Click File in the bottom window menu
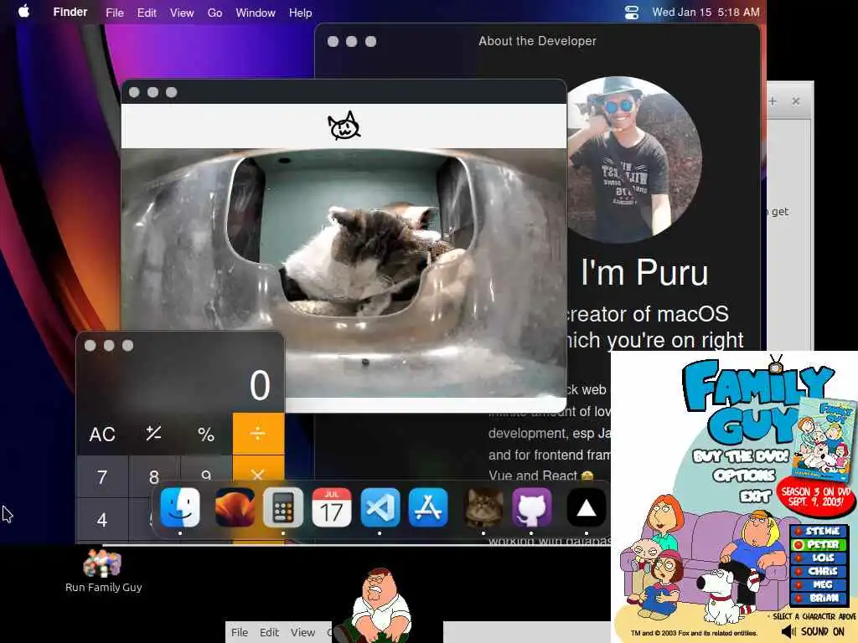The height and width of the screenshot is (643, 858). [239, 632]
